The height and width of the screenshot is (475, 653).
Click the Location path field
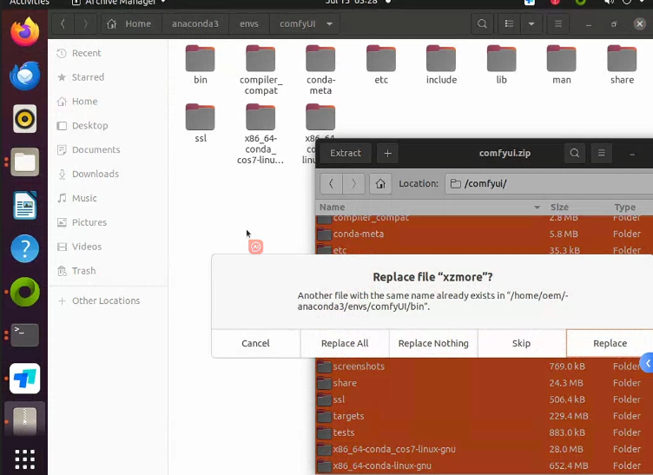549,183
